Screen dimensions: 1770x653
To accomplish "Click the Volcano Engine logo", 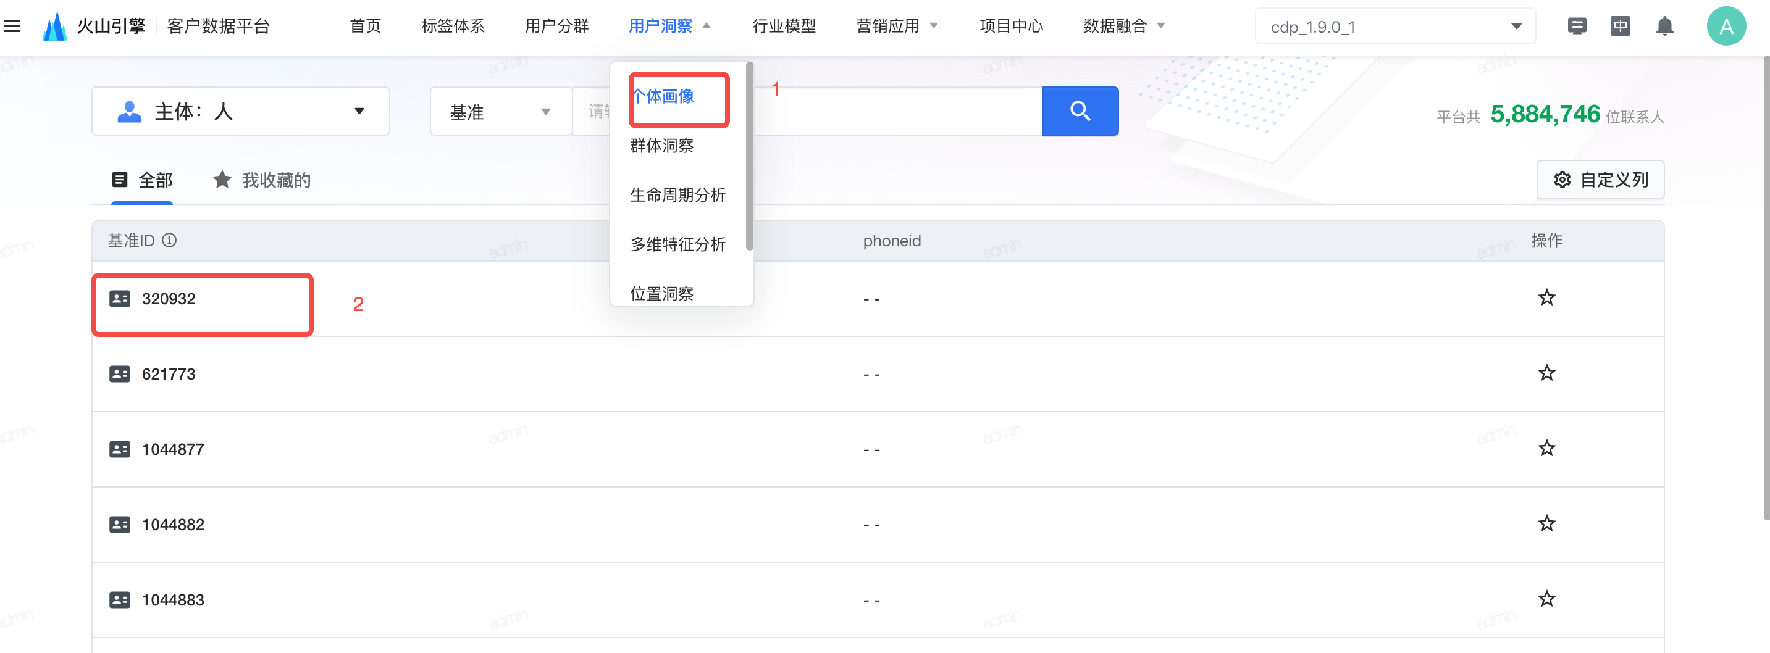I will (x=55, y=27).
